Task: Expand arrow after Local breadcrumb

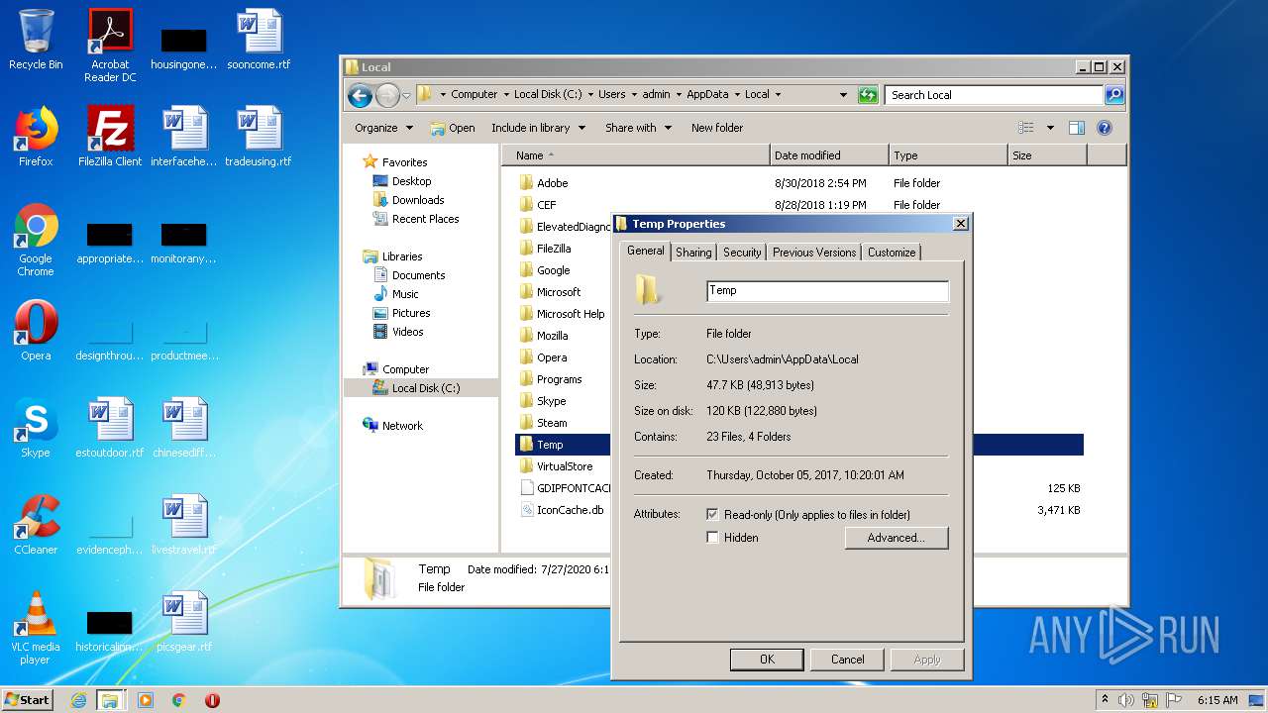Action: pyautogui.click(x=778, y=95)
